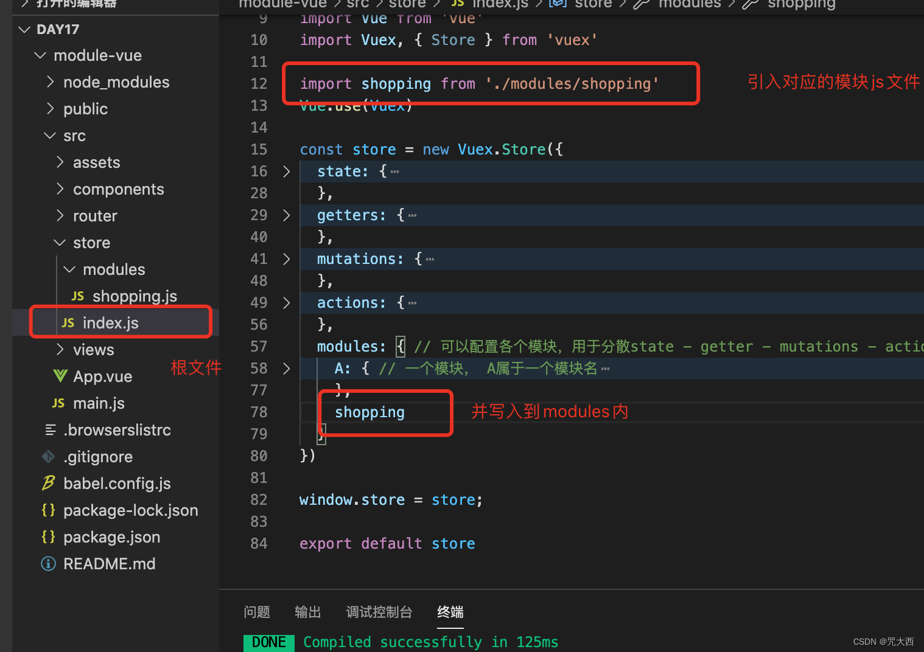The height and width of the screenshot is (652, 924).
Task: Fold the code block at line 58
Action: pyautogui.click(x=287, y=368)
